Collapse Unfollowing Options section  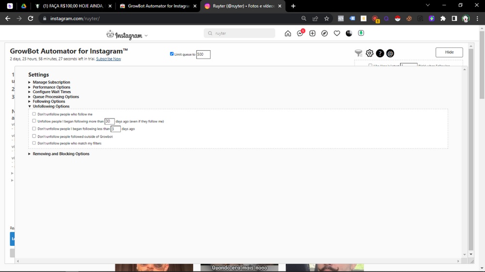(x=51, y=106)
